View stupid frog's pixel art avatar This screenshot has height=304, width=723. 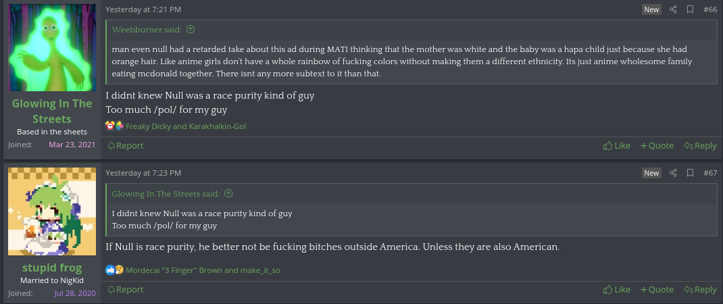(52, 211)
